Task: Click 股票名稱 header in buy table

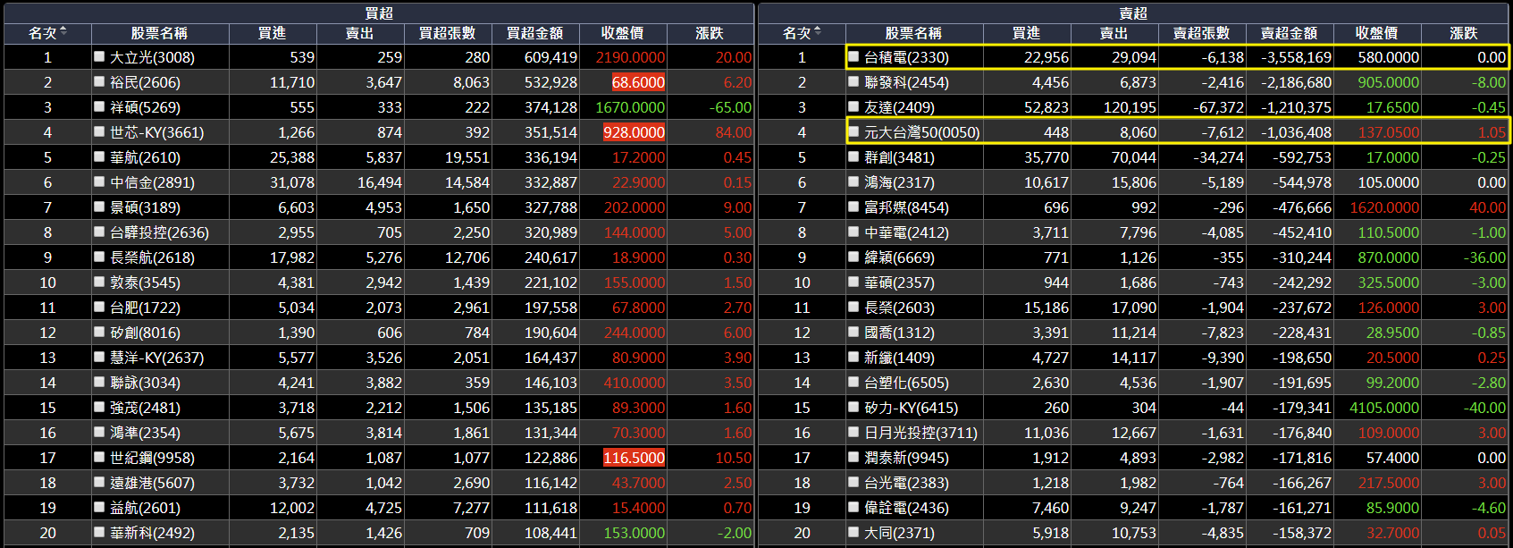Action: pyautogui.click(x=159, y=33)
